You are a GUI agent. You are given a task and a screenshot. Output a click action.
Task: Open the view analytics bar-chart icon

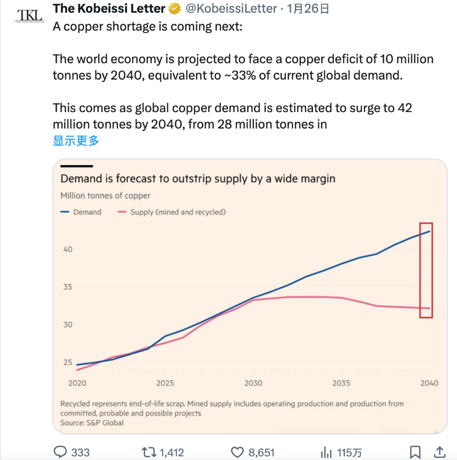[326, 452]
